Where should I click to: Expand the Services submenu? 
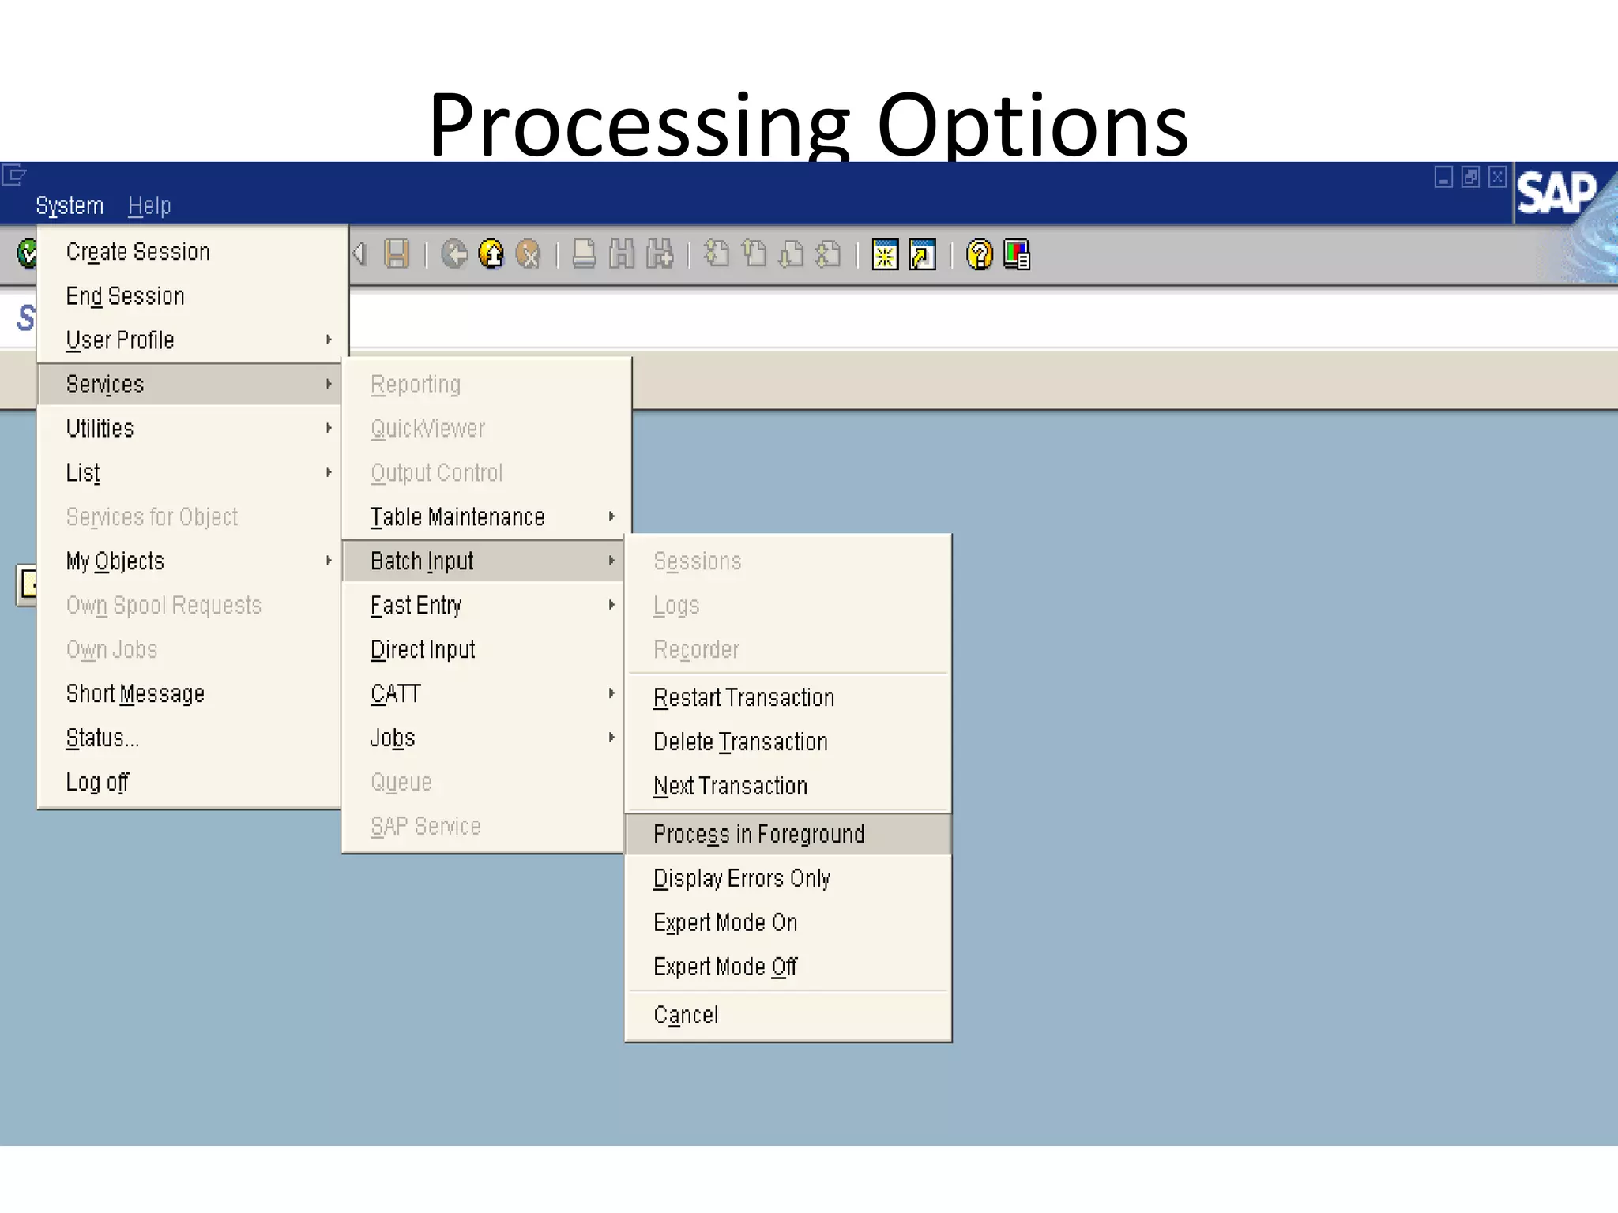pos(190,385)
